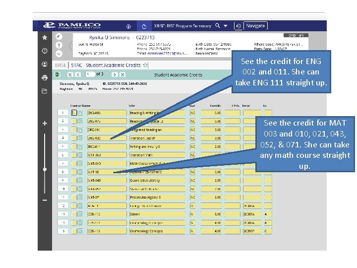Open the favorites star in the left sidebar

point(45,37)
